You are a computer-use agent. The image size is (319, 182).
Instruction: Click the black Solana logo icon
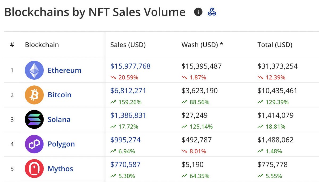34,119
